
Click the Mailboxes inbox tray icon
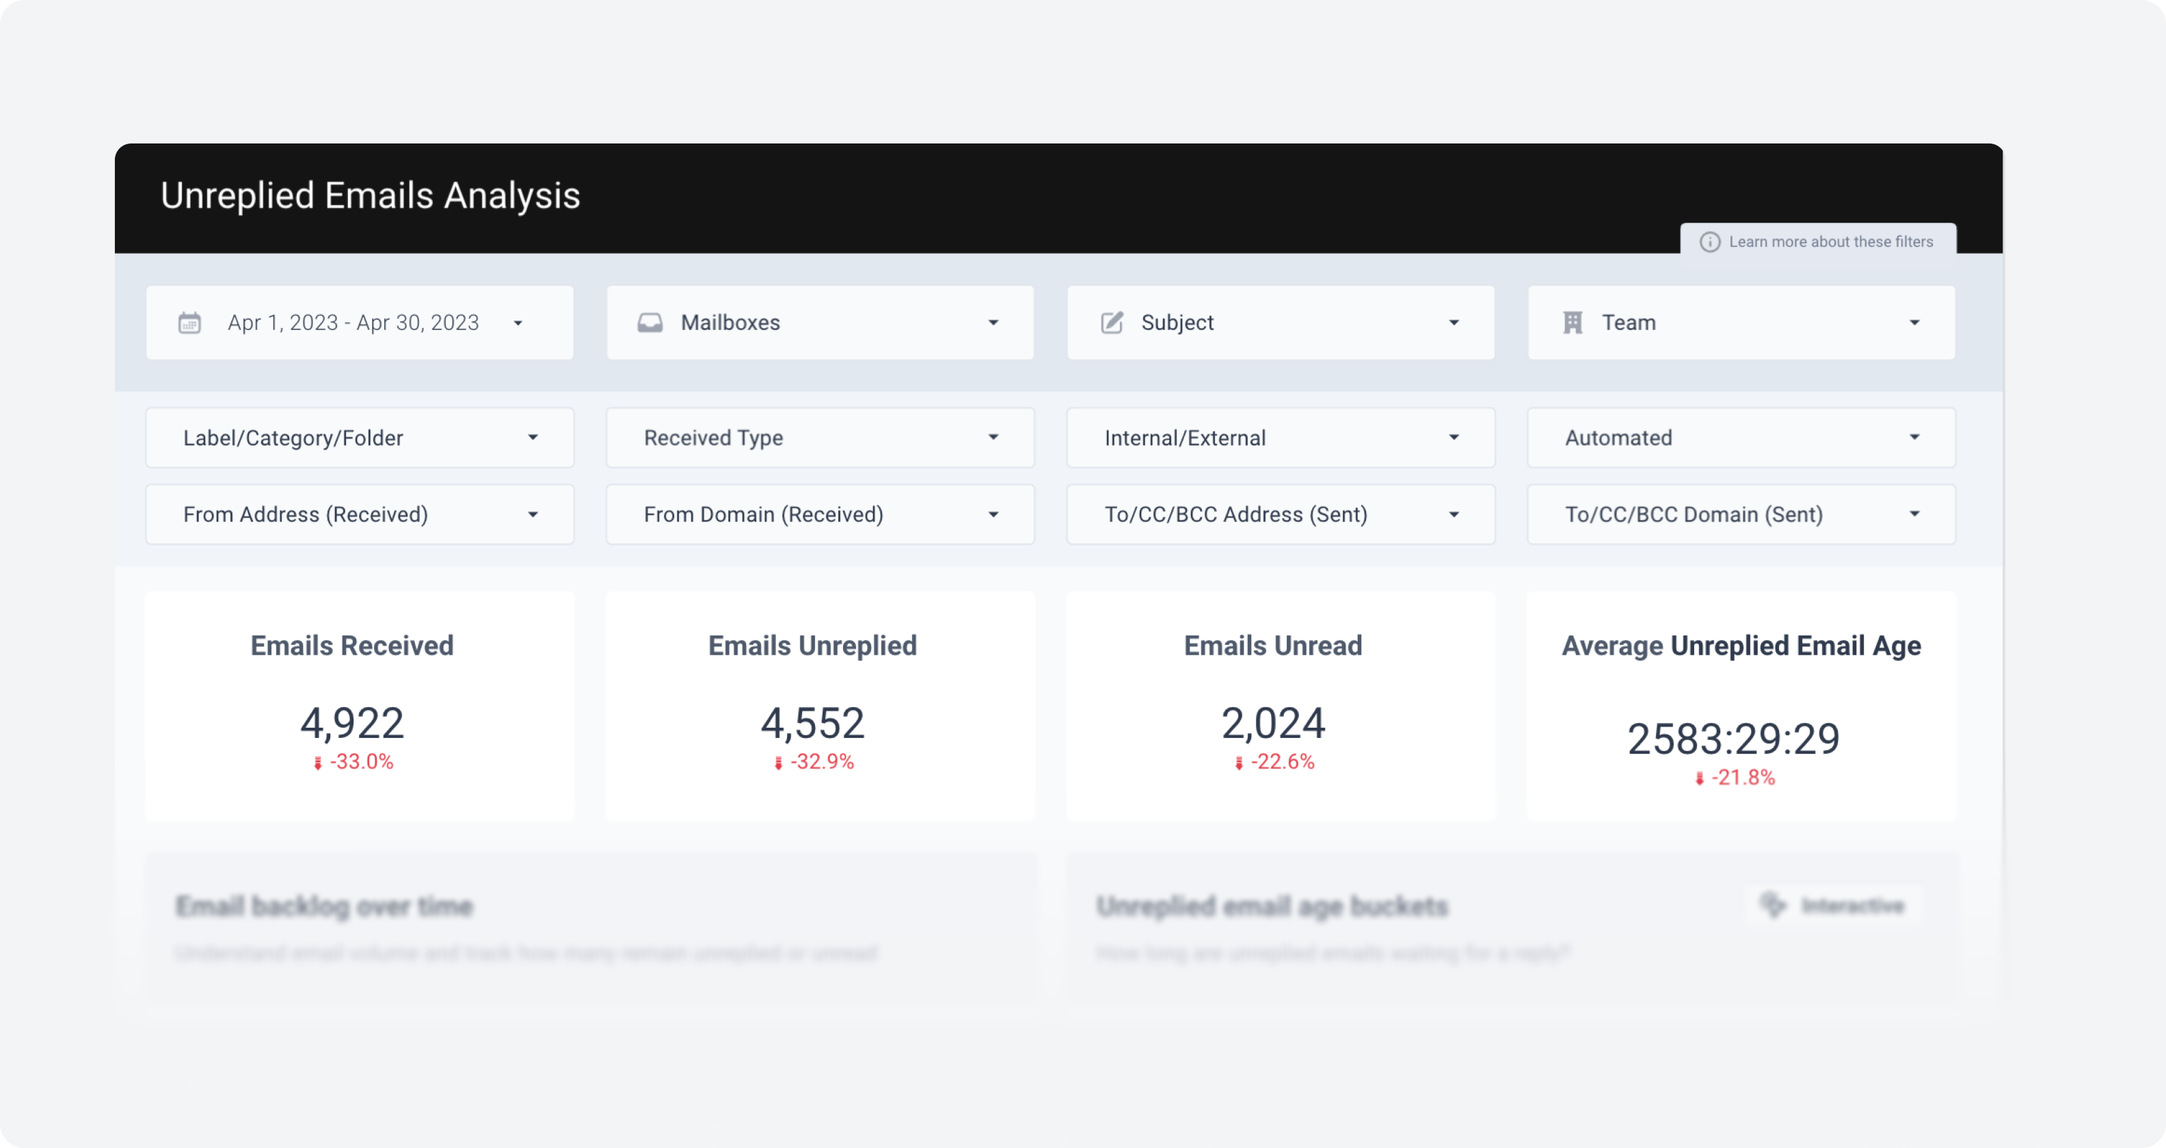[650, 323]
